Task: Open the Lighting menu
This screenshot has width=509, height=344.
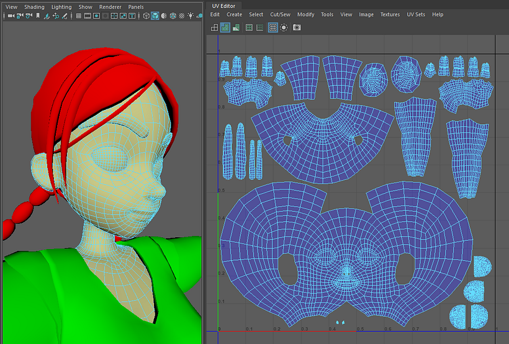Action: pos(61,7)
